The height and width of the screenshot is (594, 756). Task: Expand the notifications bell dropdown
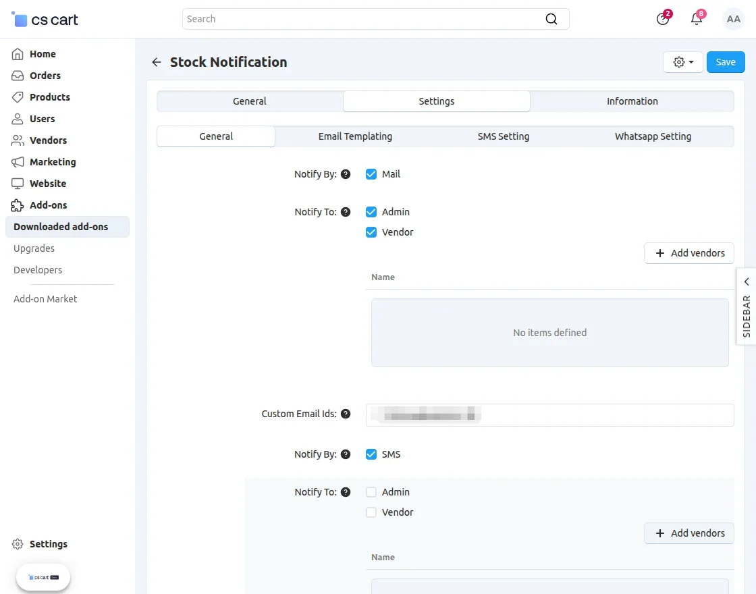[x=697, y=19]
